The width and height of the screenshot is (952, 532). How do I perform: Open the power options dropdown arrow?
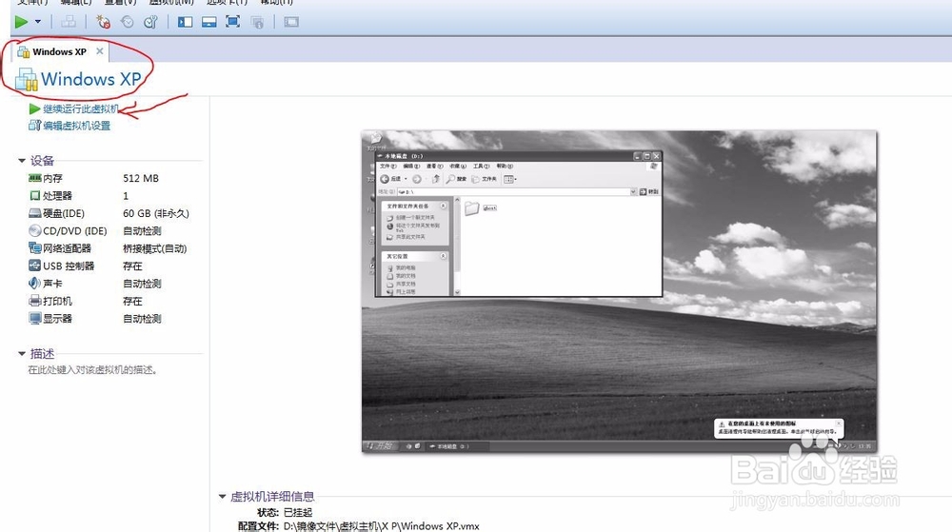(38, 22)
